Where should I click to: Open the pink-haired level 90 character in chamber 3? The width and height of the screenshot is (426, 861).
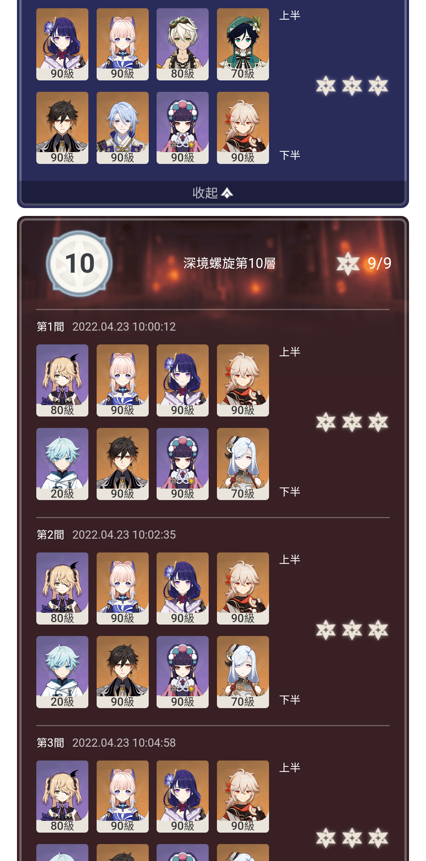click(123, 796)
